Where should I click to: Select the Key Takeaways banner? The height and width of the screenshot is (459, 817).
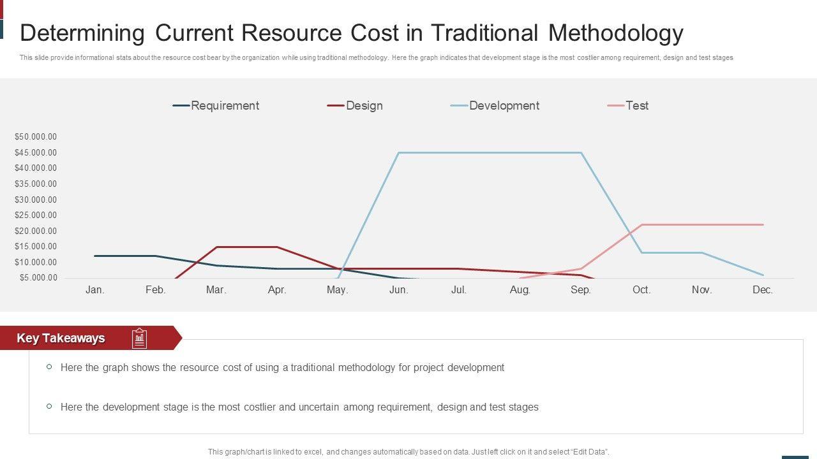[x=61, y=339]
